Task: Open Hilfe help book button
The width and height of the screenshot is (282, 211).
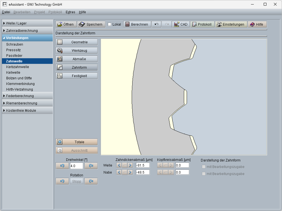Action: pyautogui.click(x=257, y=24)
